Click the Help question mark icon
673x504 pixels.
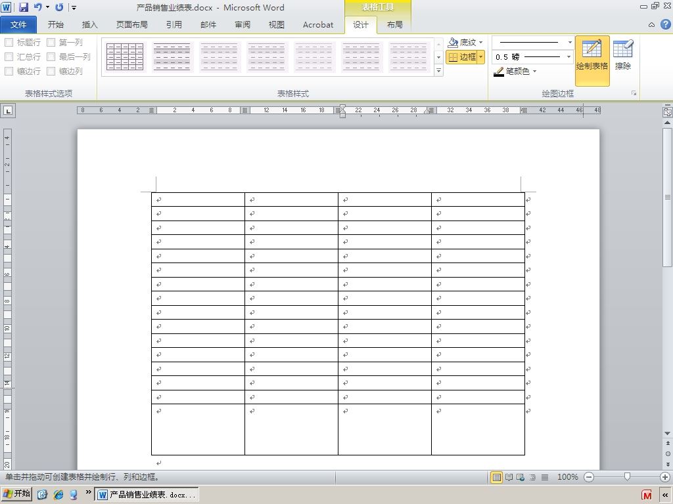[x=665, y=24]
